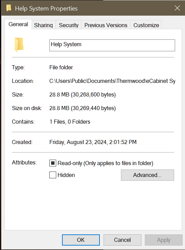The image size is (185, 250).
Task: Open the Previous Versions tab
Action: click(106, 25)
